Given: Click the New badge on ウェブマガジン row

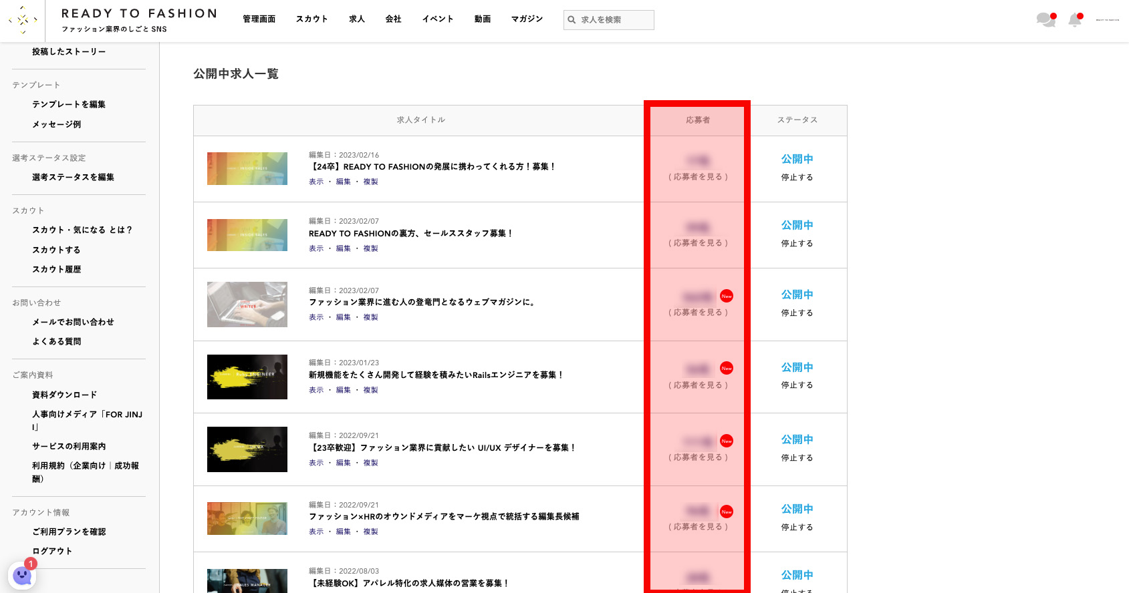Looking at the screenshot, I should 727,296.
